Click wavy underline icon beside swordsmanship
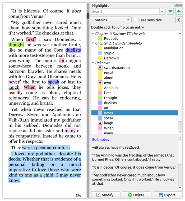This screenshot has height=201, width=185. point(100,67)
